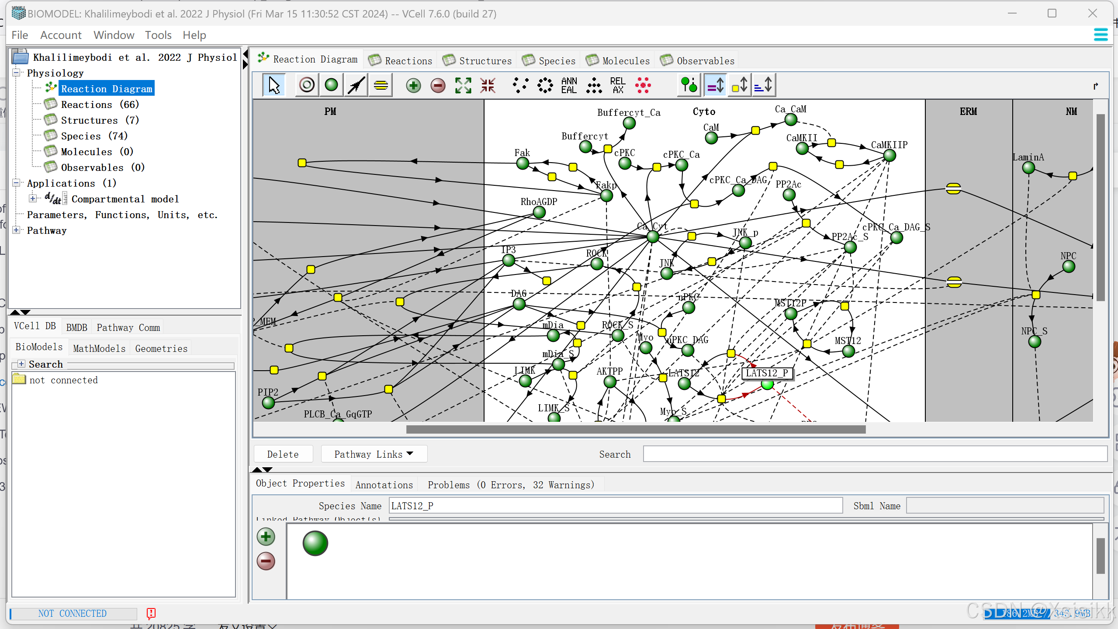Collapse the Physiology tree node

coord(16,73)
